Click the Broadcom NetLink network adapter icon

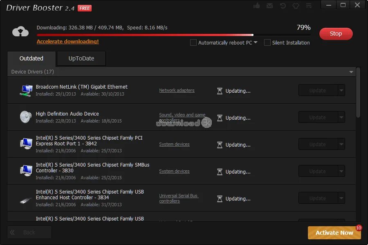tap(26, 90)
